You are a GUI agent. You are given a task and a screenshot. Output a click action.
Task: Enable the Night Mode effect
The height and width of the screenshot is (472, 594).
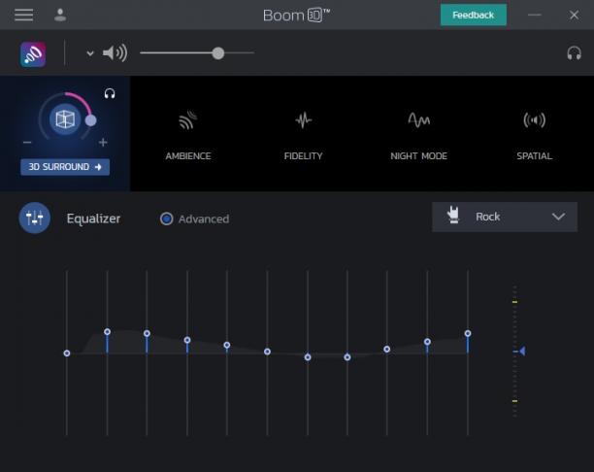[x=418, y=120]
